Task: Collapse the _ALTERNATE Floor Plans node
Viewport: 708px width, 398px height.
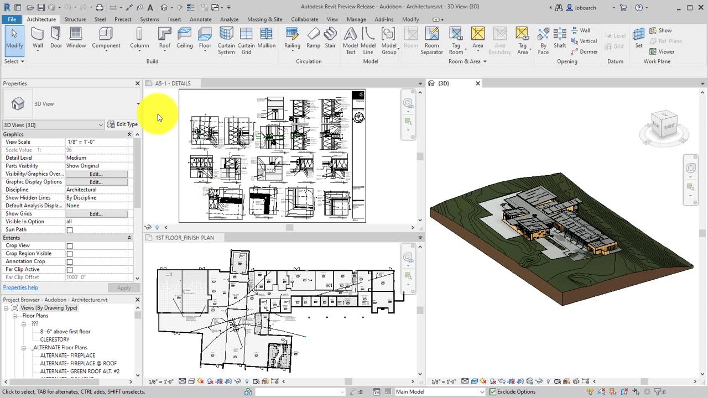Action: click(x=24, y=348)
